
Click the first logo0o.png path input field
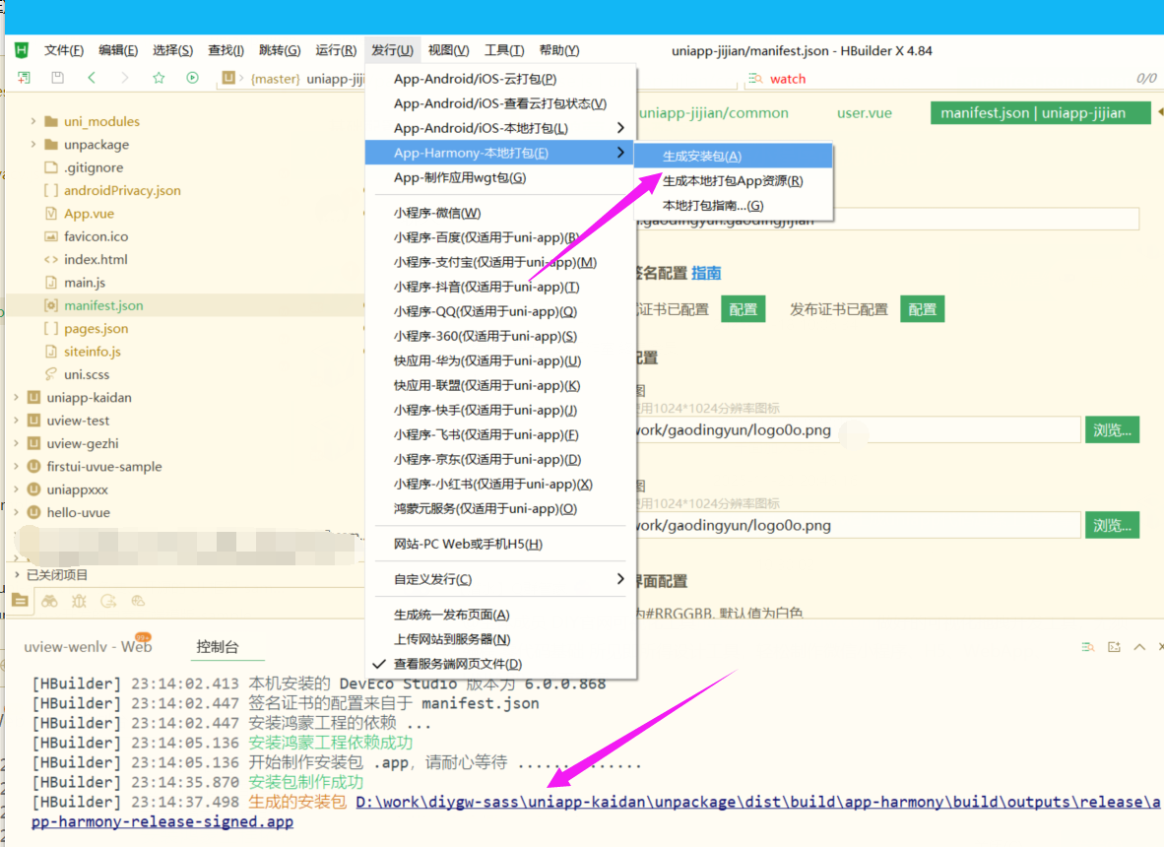(858, 429)
